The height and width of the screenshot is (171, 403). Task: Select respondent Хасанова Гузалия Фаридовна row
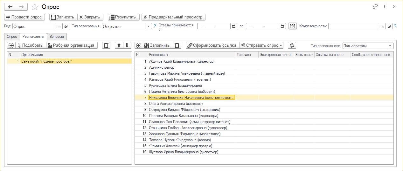pos(184,134)
